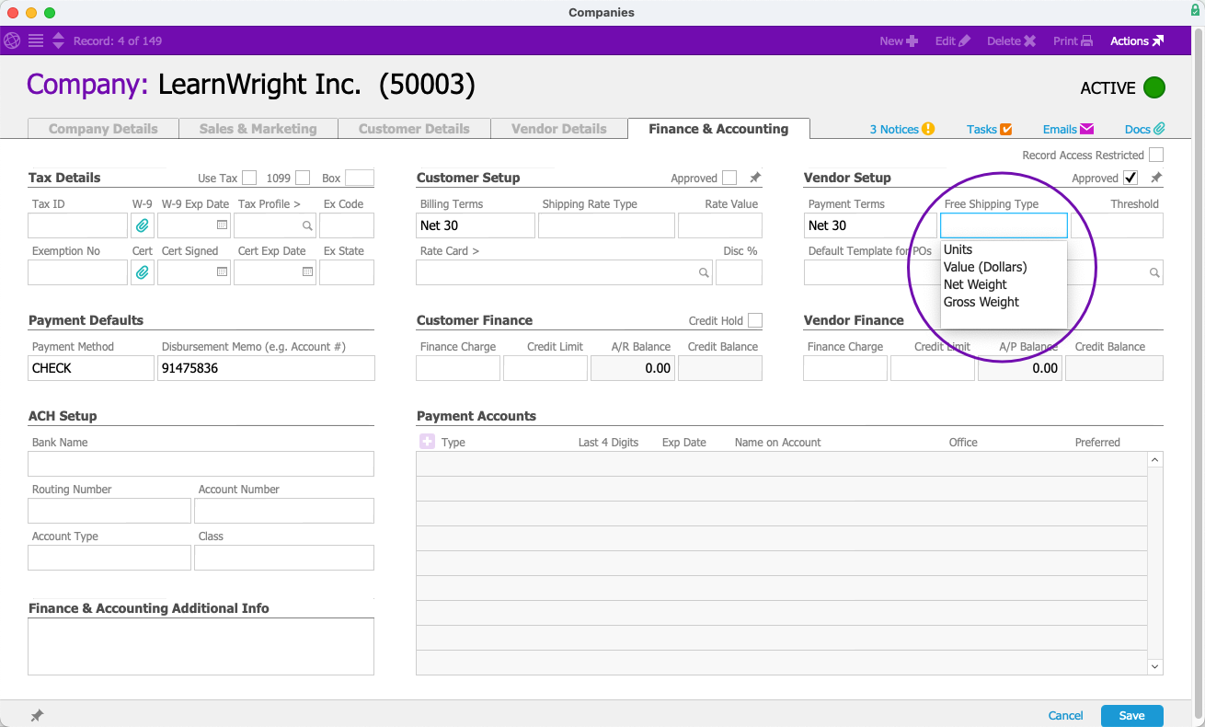Screen dimensions: 1205x727
Task: Click the Finance & Accounting Additional Info text area
Action: [201, 646]
